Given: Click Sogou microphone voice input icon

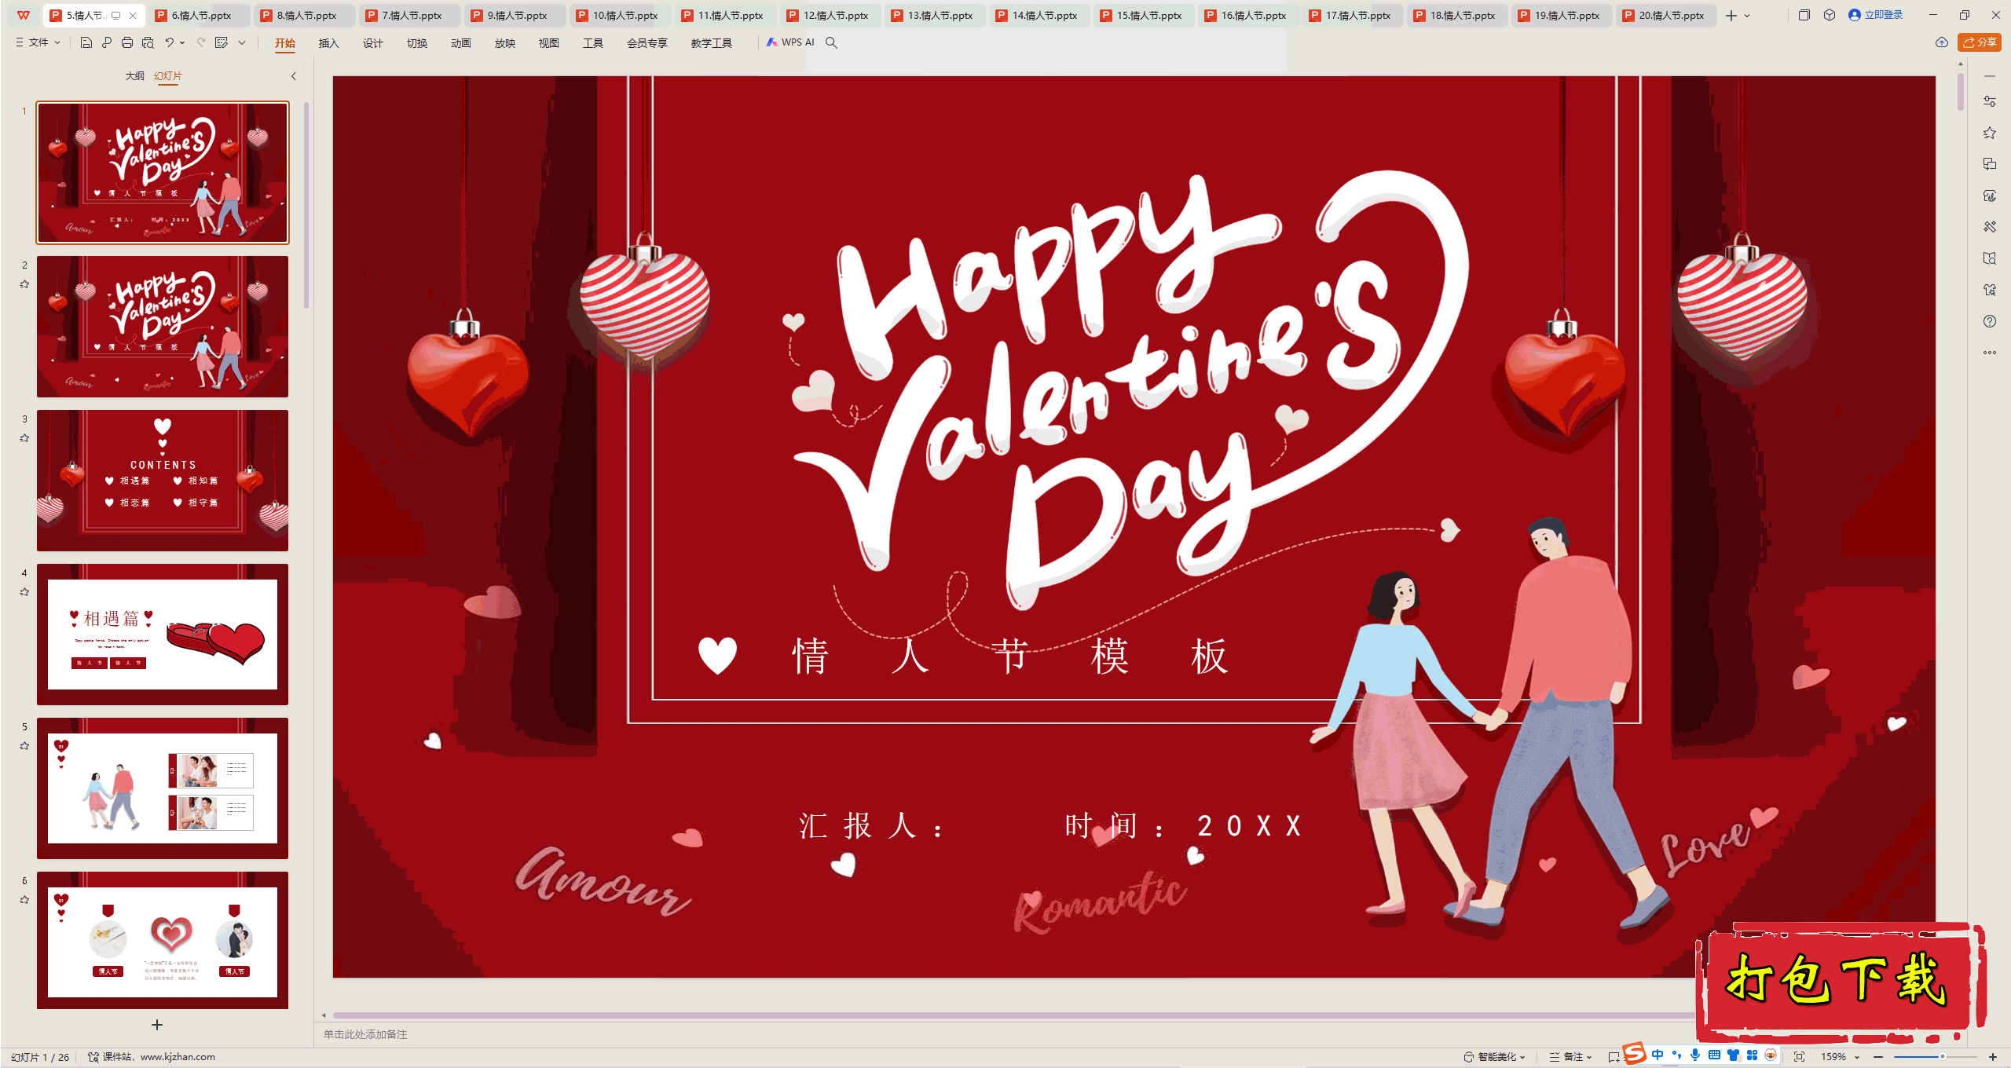Looking at the screenshot, I should (1695, 1055).
